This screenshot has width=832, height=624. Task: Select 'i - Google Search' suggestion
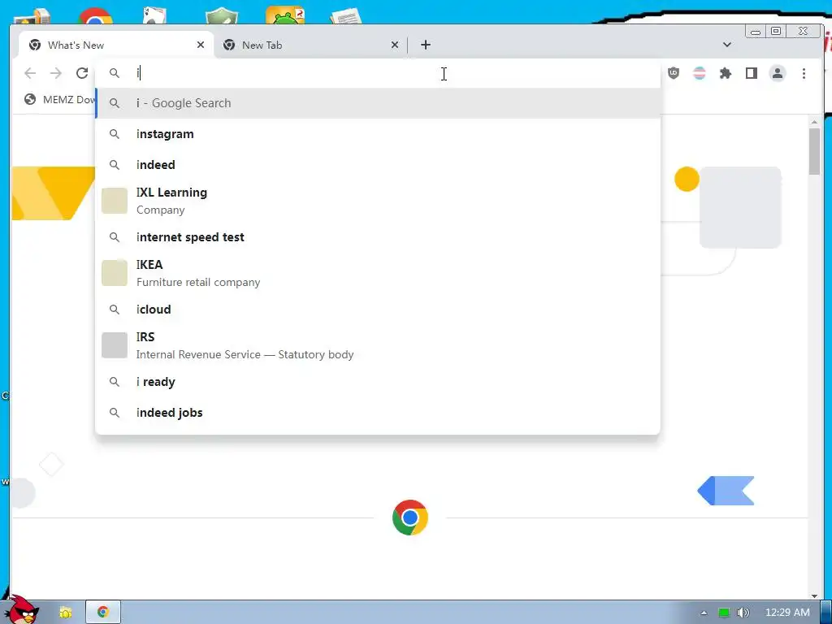coord(378,103)
